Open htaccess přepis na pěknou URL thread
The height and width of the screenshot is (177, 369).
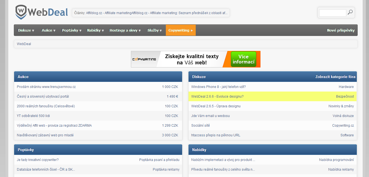point(216,135)
